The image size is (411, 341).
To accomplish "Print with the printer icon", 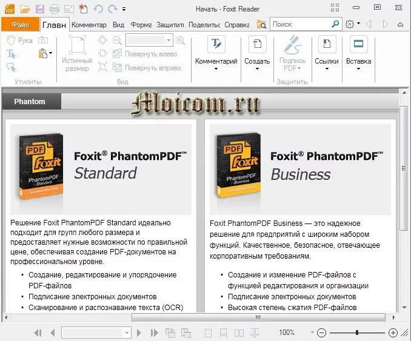I will (x=55, y=9).
